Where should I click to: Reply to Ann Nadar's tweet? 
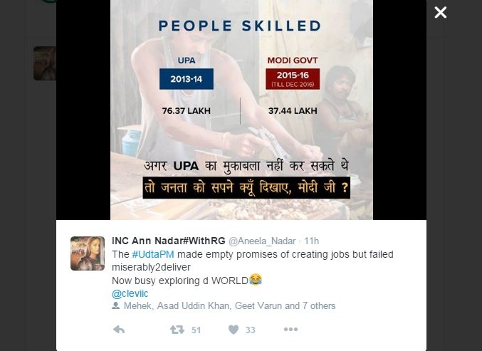pyautogui.click(x=119, y=330)
